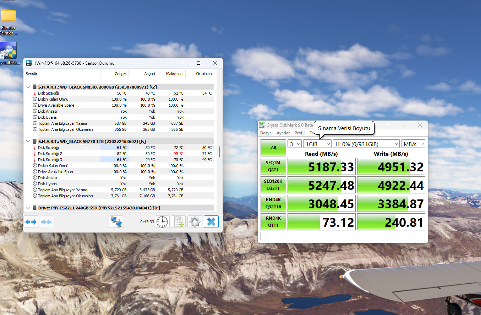Click the SN850X Disk Sıcaklığı thermometer icon
481x315 pixels.
[x=35, y=93]
